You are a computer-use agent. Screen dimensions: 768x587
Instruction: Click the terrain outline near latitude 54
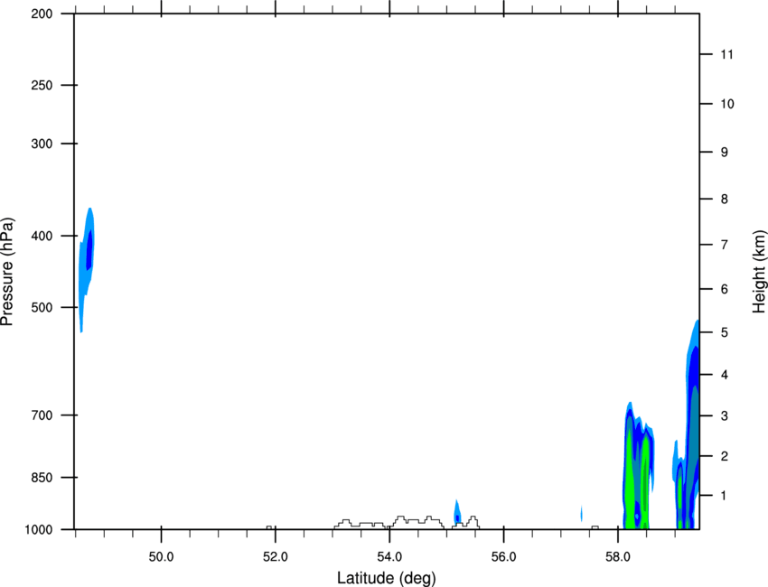407,522
